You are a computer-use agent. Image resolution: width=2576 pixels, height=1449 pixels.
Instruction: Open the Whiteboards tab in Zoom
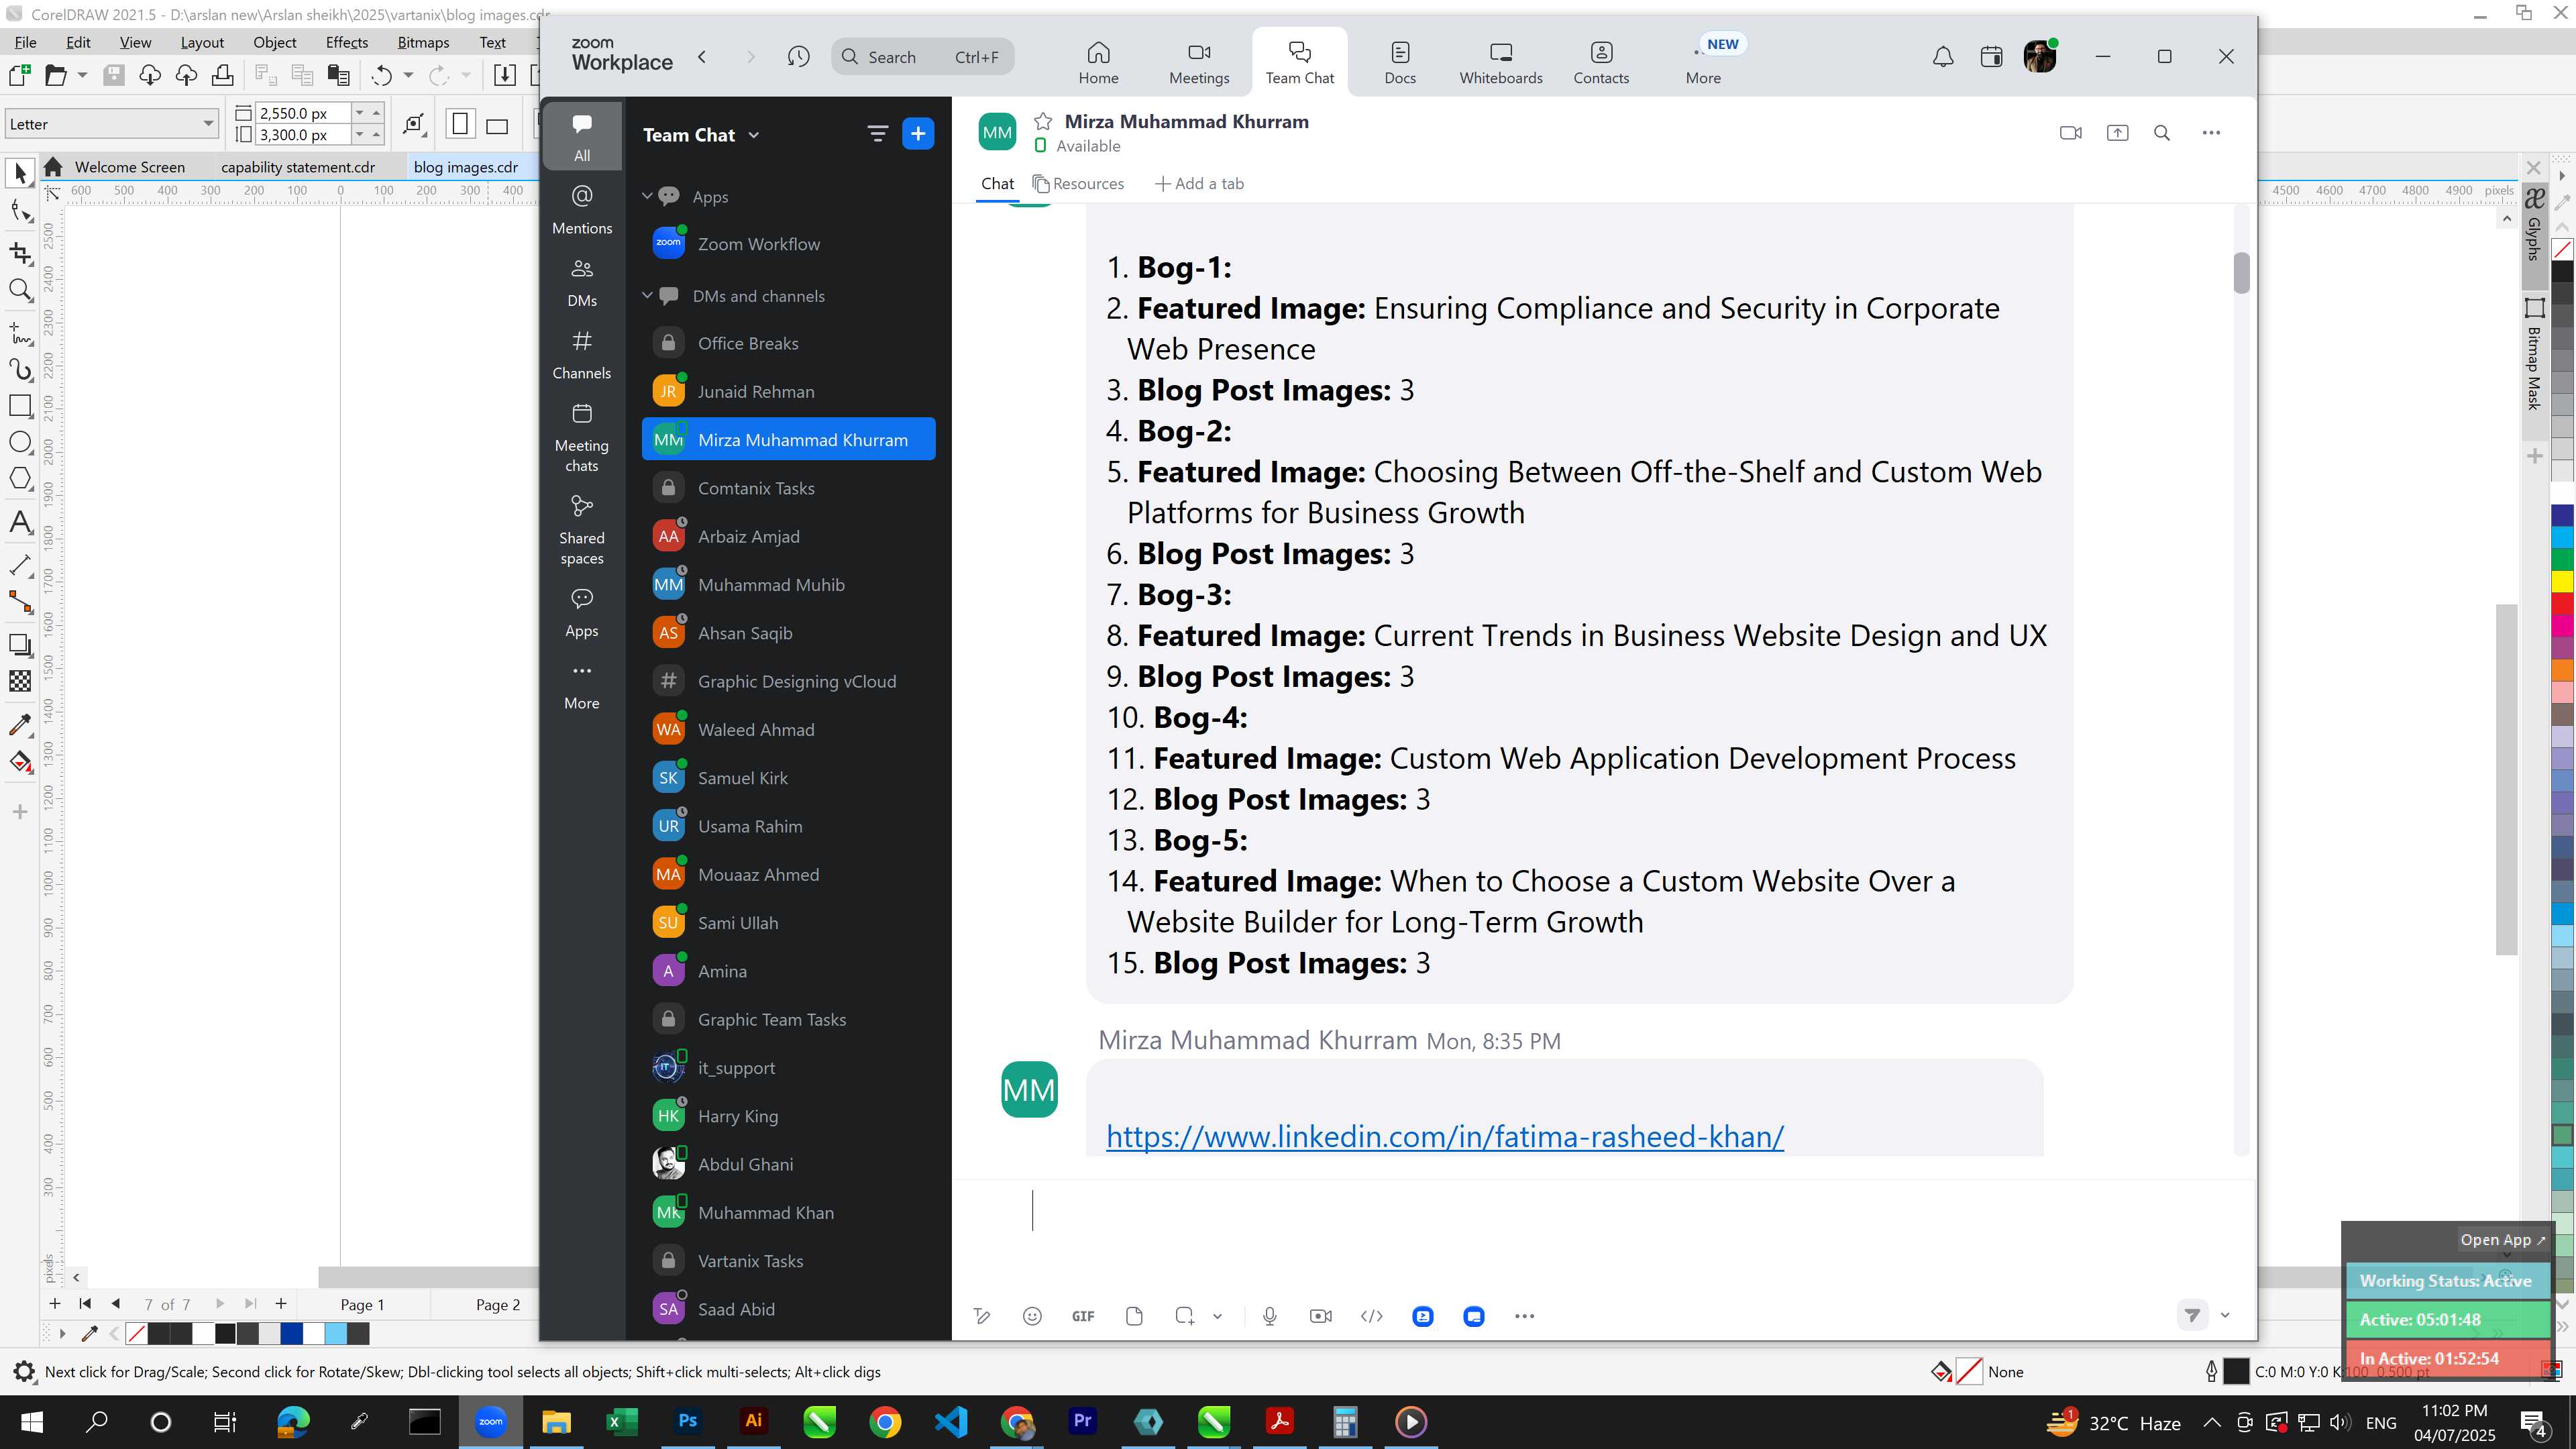(1501, 63)
